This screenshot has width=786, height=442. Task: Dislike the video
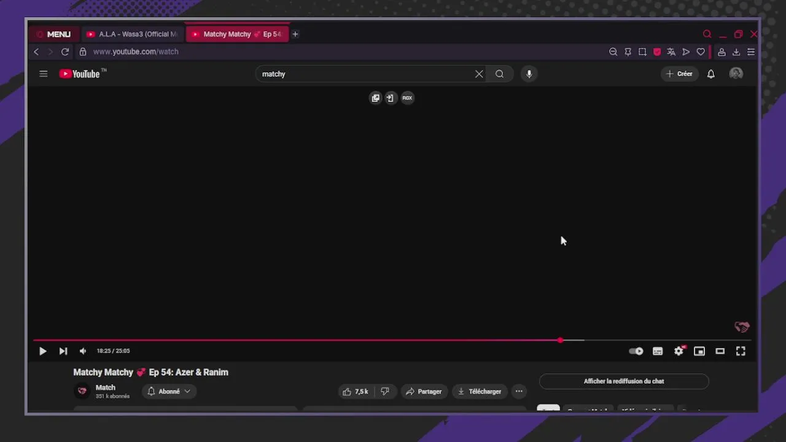tap(385, 391)
